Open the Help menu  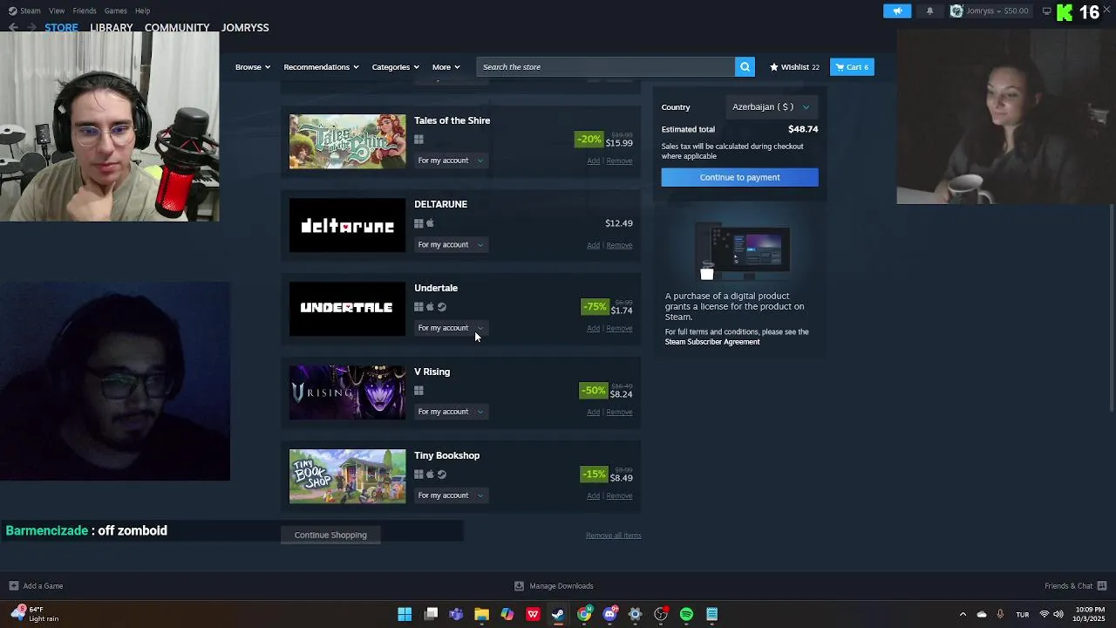coord(142,10)
